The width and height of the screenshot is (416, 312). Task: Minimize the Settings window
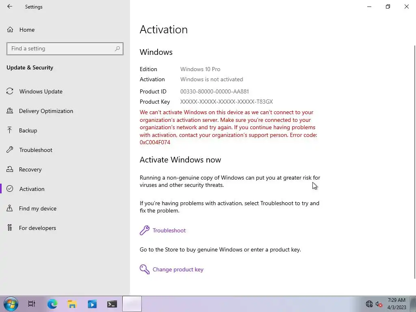tap(369, 6)
